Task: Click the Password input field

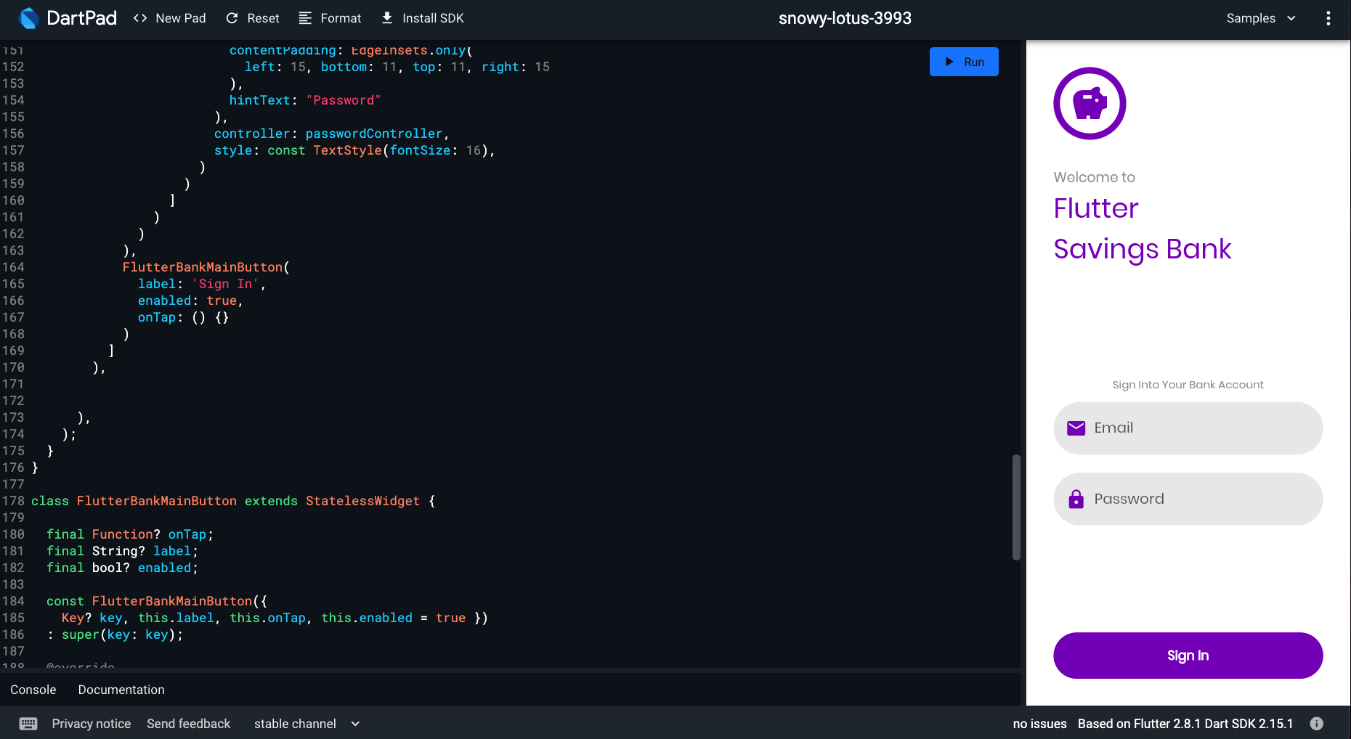Action: (x=1188, y=499)
